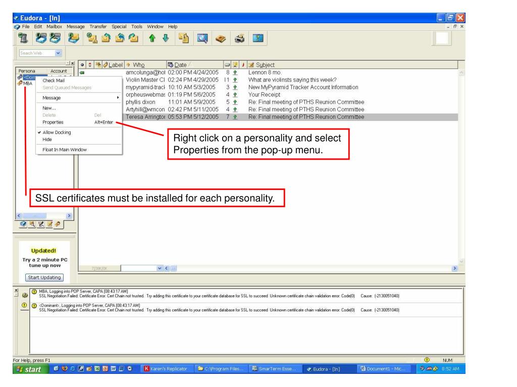Open the C:\Program Files... taskbar window

(221, 369)
